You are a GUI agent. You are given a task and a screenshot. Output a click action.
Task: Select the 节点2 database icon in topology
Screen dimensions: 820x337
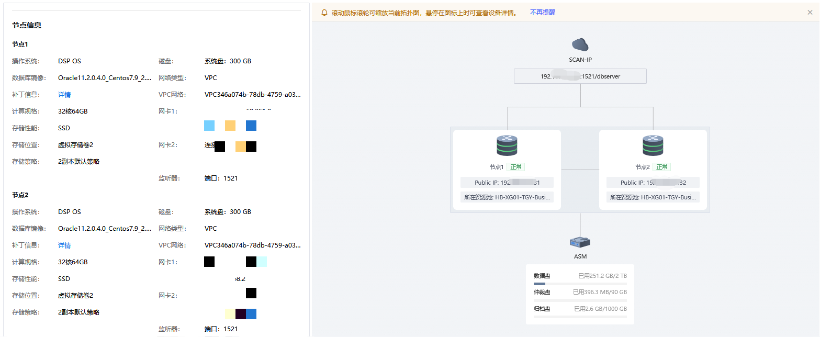[653, 145]
